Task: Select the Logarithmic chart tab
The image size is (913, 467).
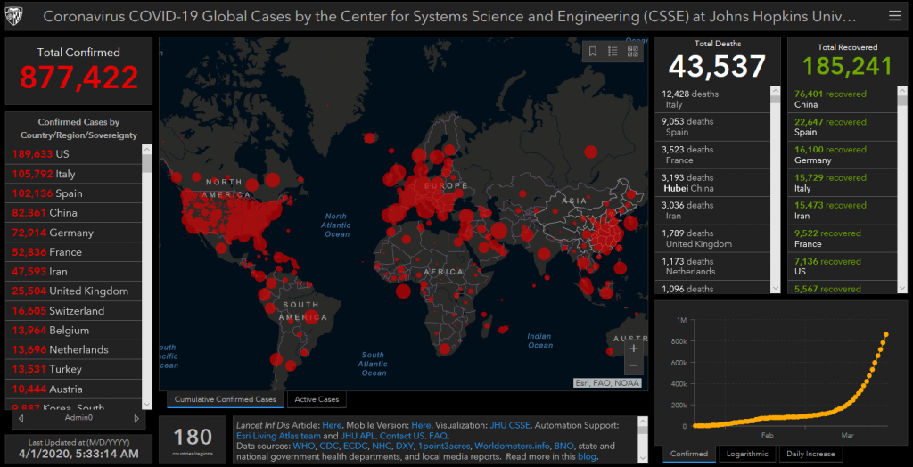Action: coord(747,454)
